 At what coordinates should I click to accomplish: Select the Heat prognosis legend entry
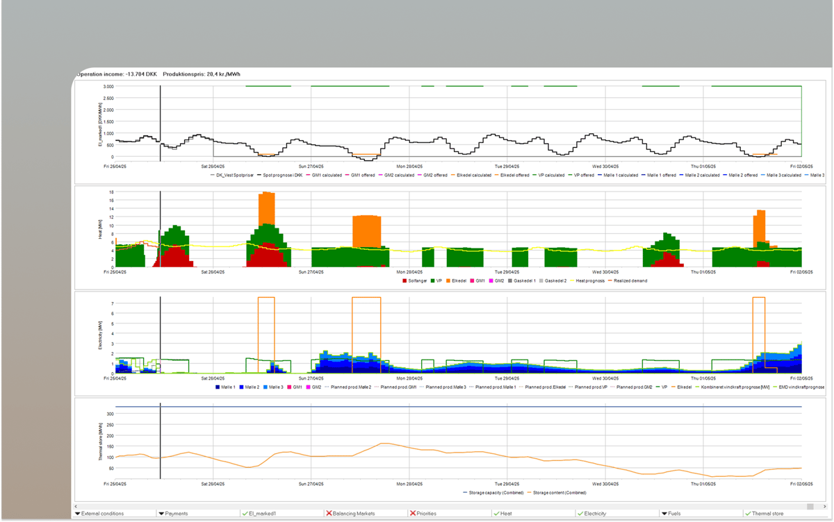click(x=587, y=280)
